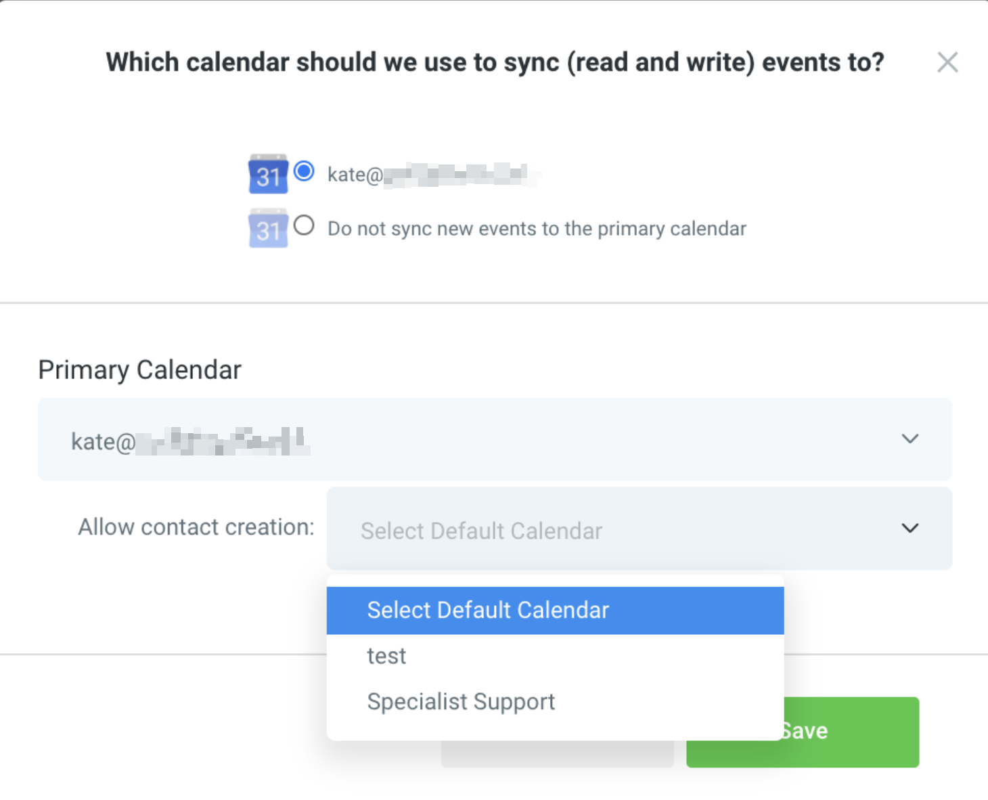Expand the Primary Calendar chevron arrow
This screenshot has height=800, width=988.
coord(910,439)
